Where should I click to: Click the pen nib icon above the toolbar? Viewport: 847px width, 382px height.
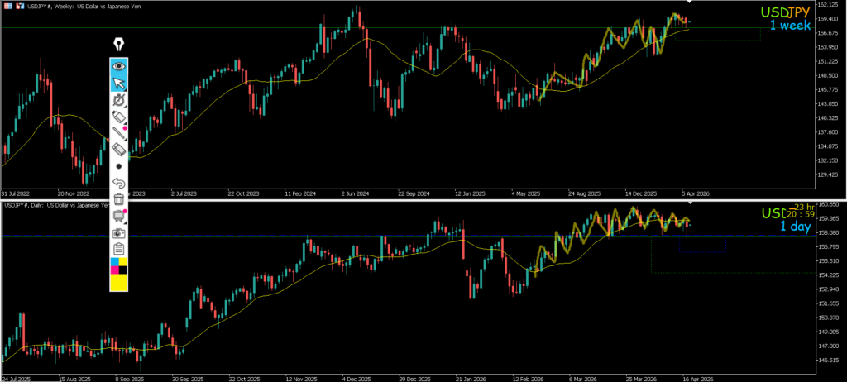[x=119, y=45]
